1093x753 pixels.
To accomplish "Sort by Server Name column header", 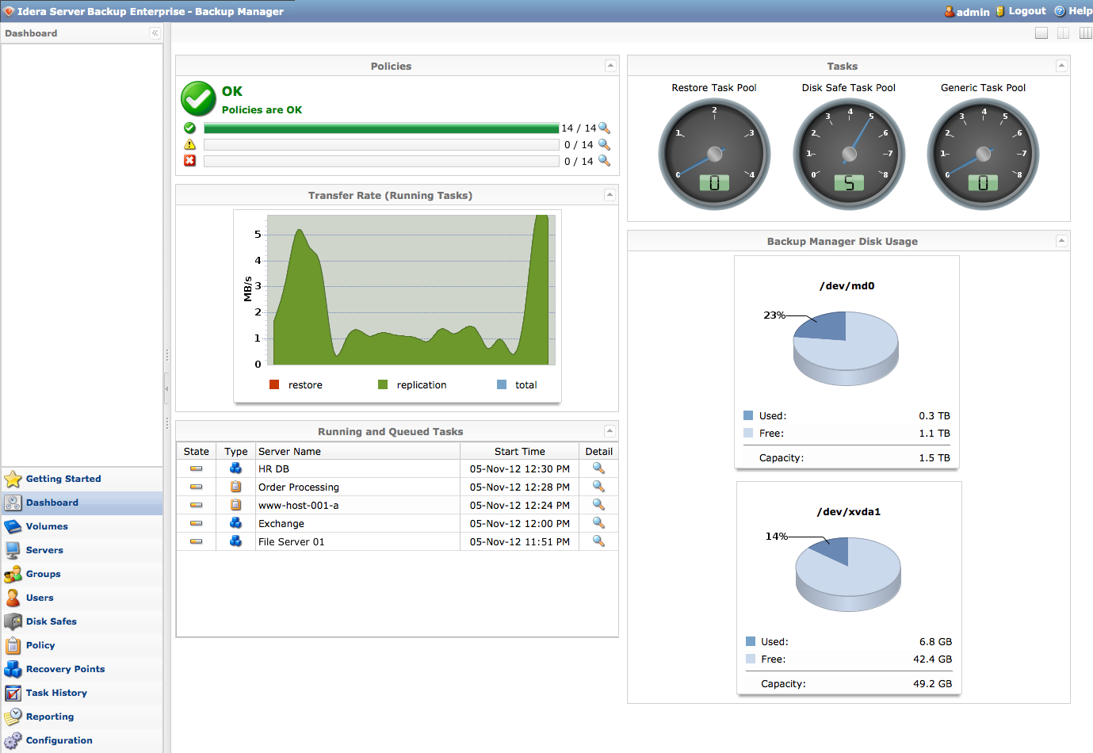I will (357, 451).
